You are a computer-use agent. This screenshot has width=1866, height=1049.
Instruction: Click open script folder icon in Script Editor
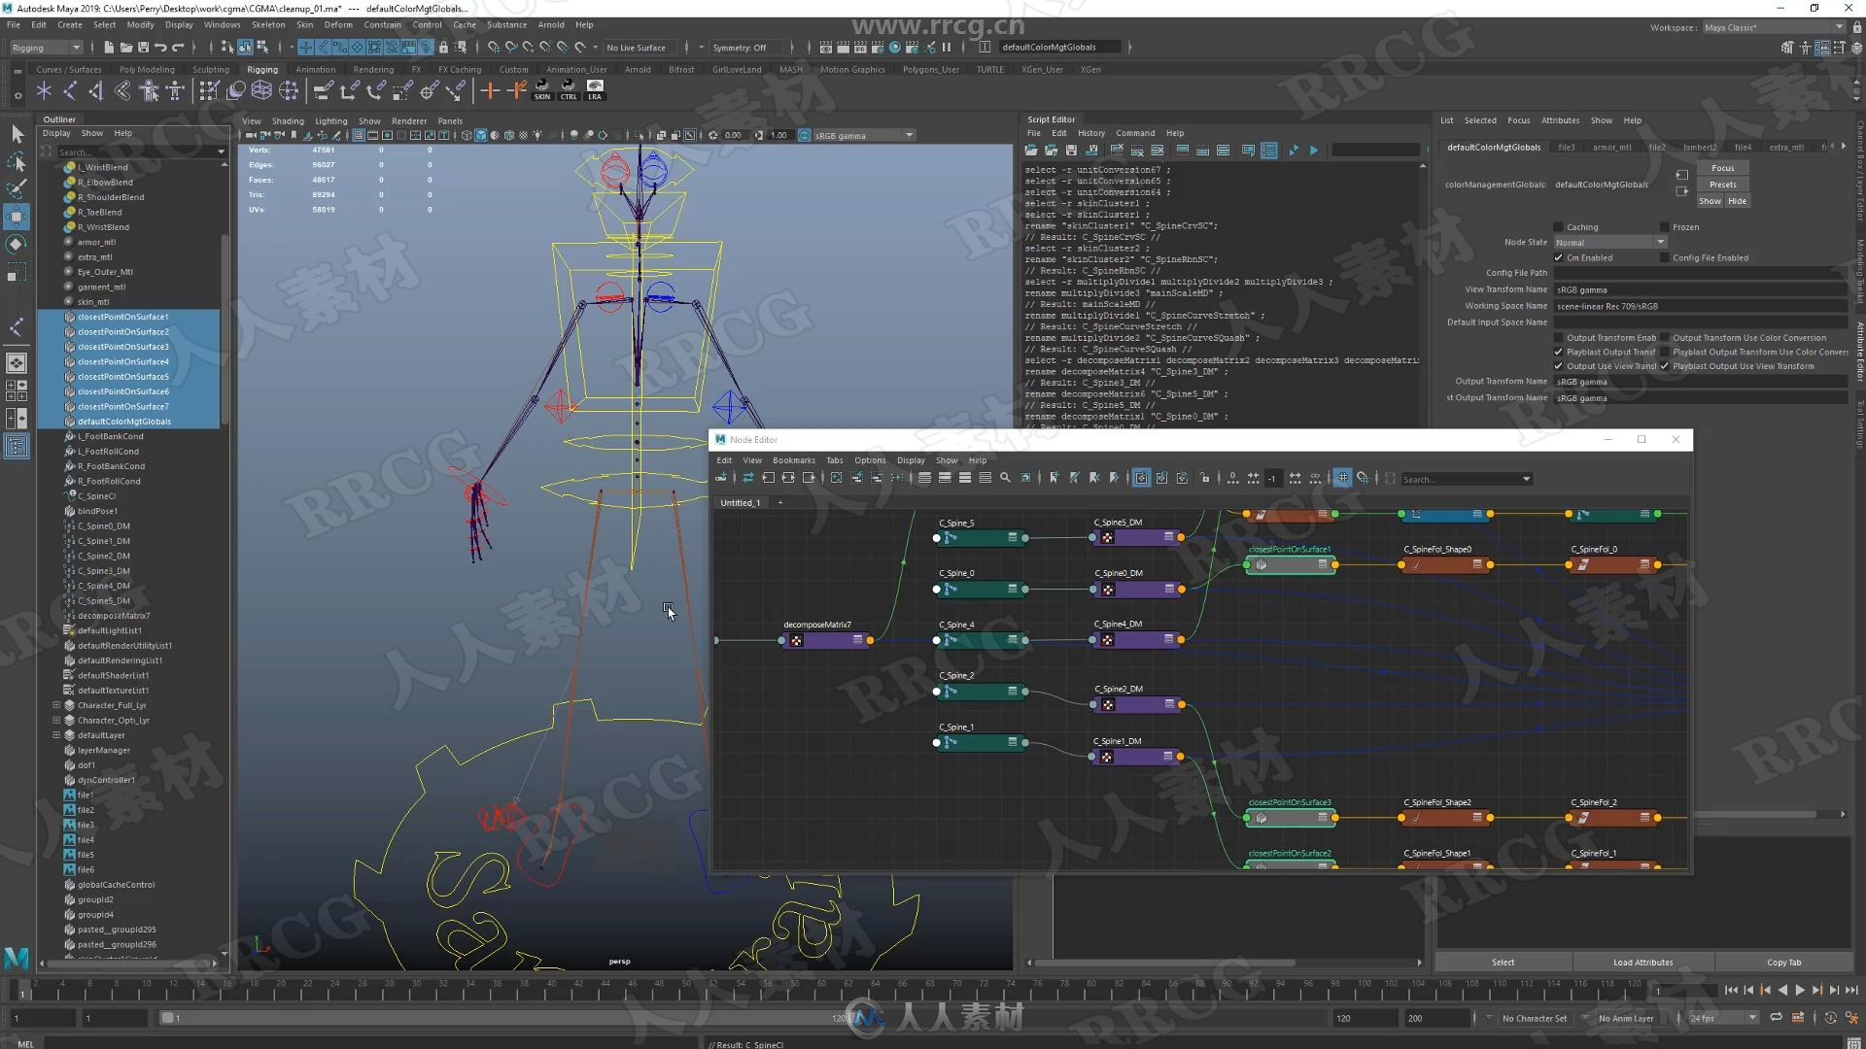(1030, 151)
